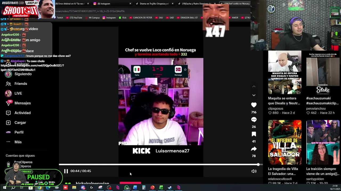Image resolution: width=341 pixels, height=191 pixels.
Task: Open Steam from the taskbar
Action: pos(170,188)
